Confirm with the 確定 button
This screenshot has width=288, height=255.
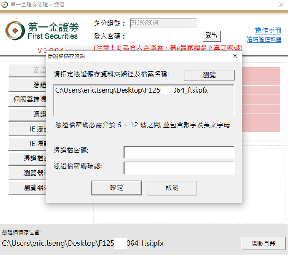pos(117,188)
